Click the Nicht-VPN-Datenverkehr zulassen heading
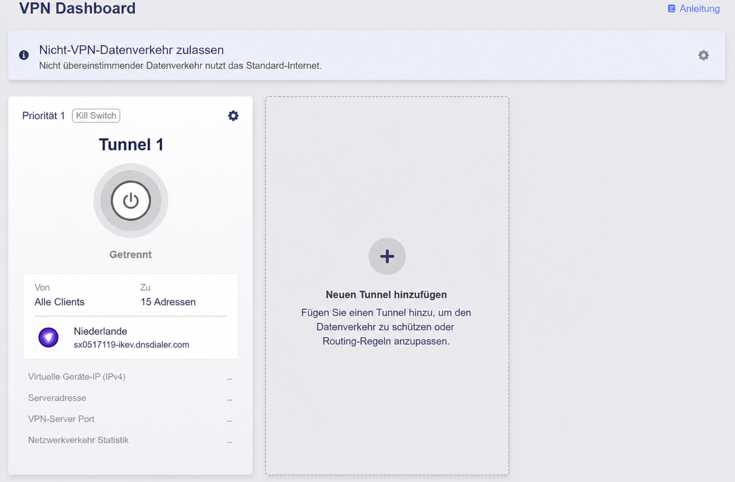The width and height of the screenshot is (735, 482). click(131, 50)
